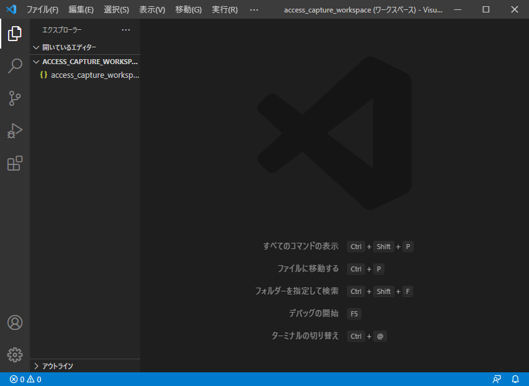This screenshot has height=386, width=529.
Task: Select the curly braces icon of workspace file
Action: 44,75
